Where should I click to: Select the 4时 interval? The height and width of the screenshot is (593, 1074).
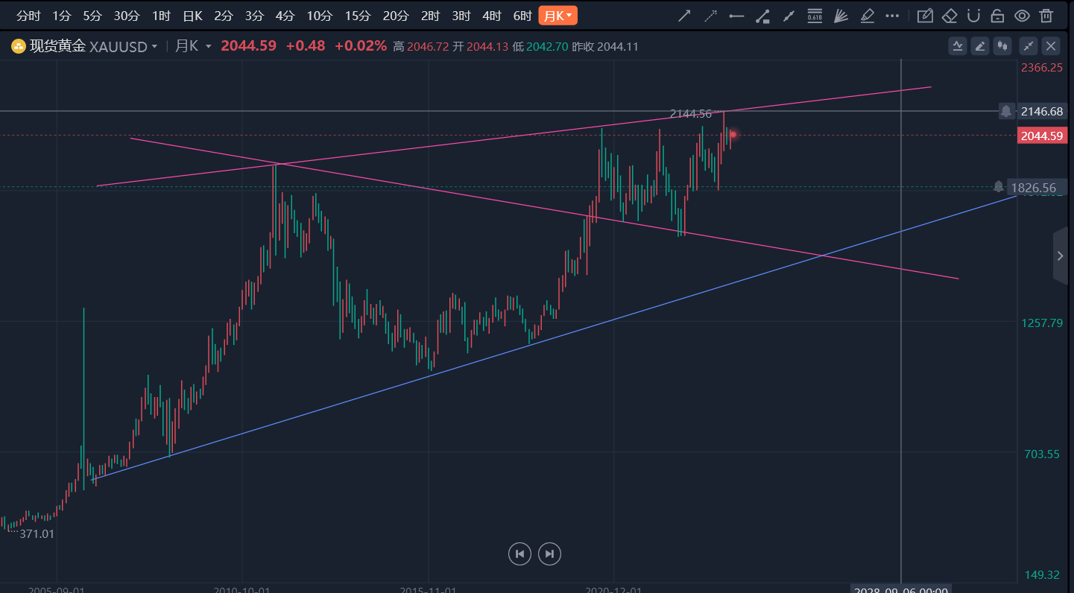491,16
